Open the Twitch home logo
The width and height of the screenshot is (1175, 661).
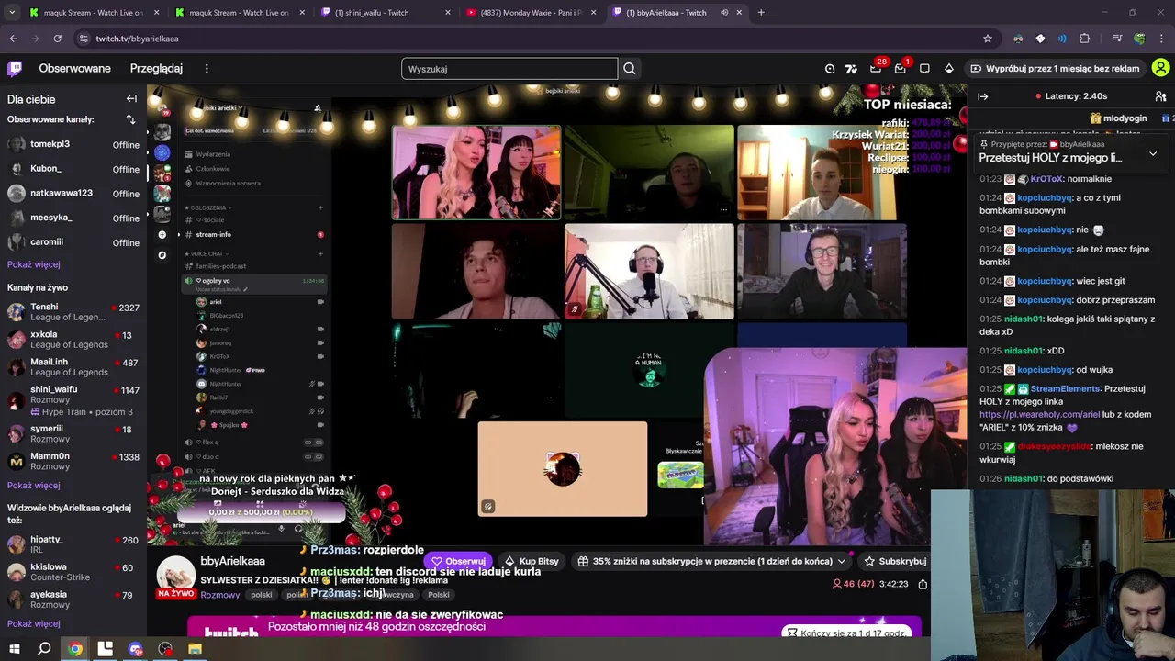click(15, 68)
